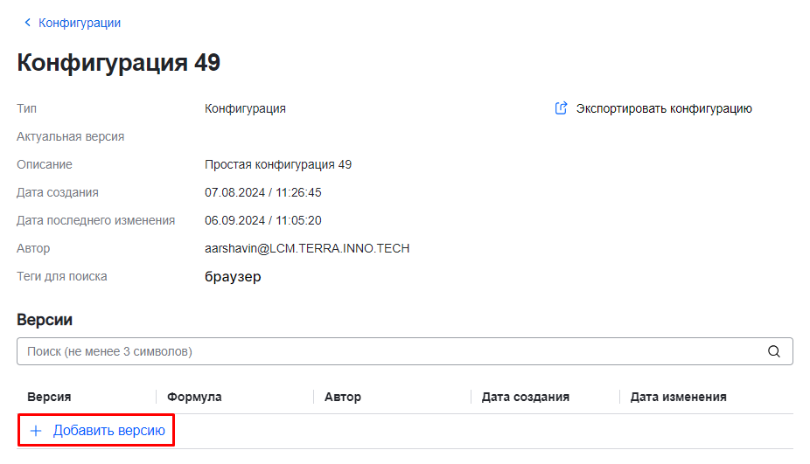Select the Дата изменения column header
Viewport: 810px width, 464px height.
tap(679, 397)
